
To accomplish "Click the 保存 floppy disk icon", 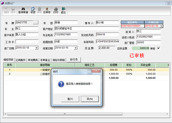I will (x=13, y=9).
